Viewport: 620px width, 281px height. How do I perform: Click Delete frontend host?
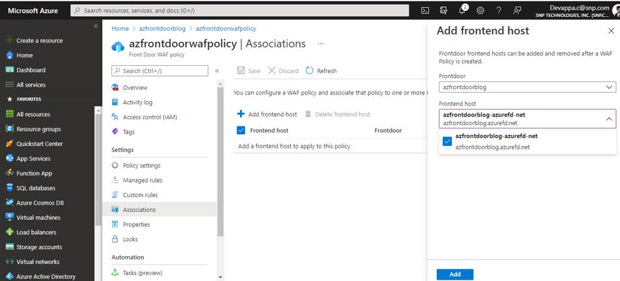338,114
